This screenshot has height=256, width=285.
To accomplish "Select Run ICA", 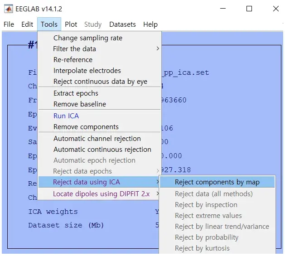I will point(66,116).
